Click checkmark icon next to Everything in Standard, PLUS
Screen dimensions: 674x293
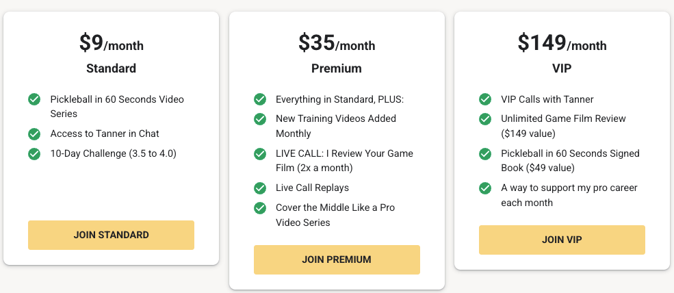tap(259, 99)
